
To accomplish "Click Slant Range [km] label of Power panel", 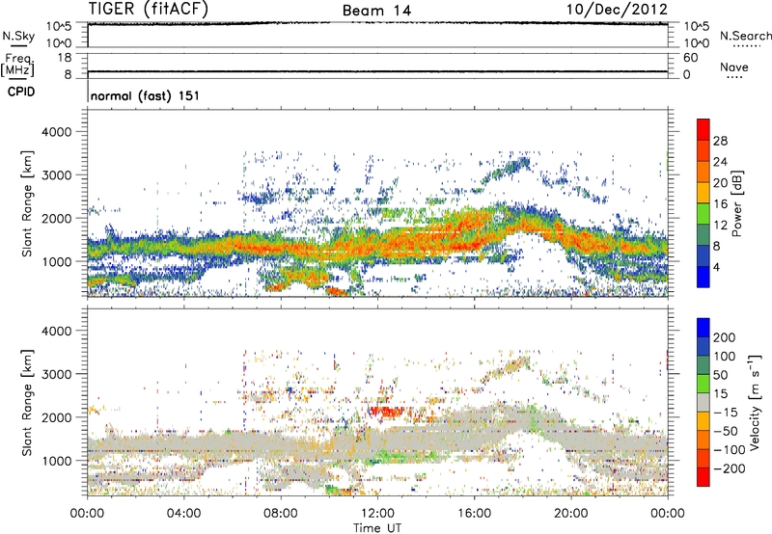I will click(27, 203).
